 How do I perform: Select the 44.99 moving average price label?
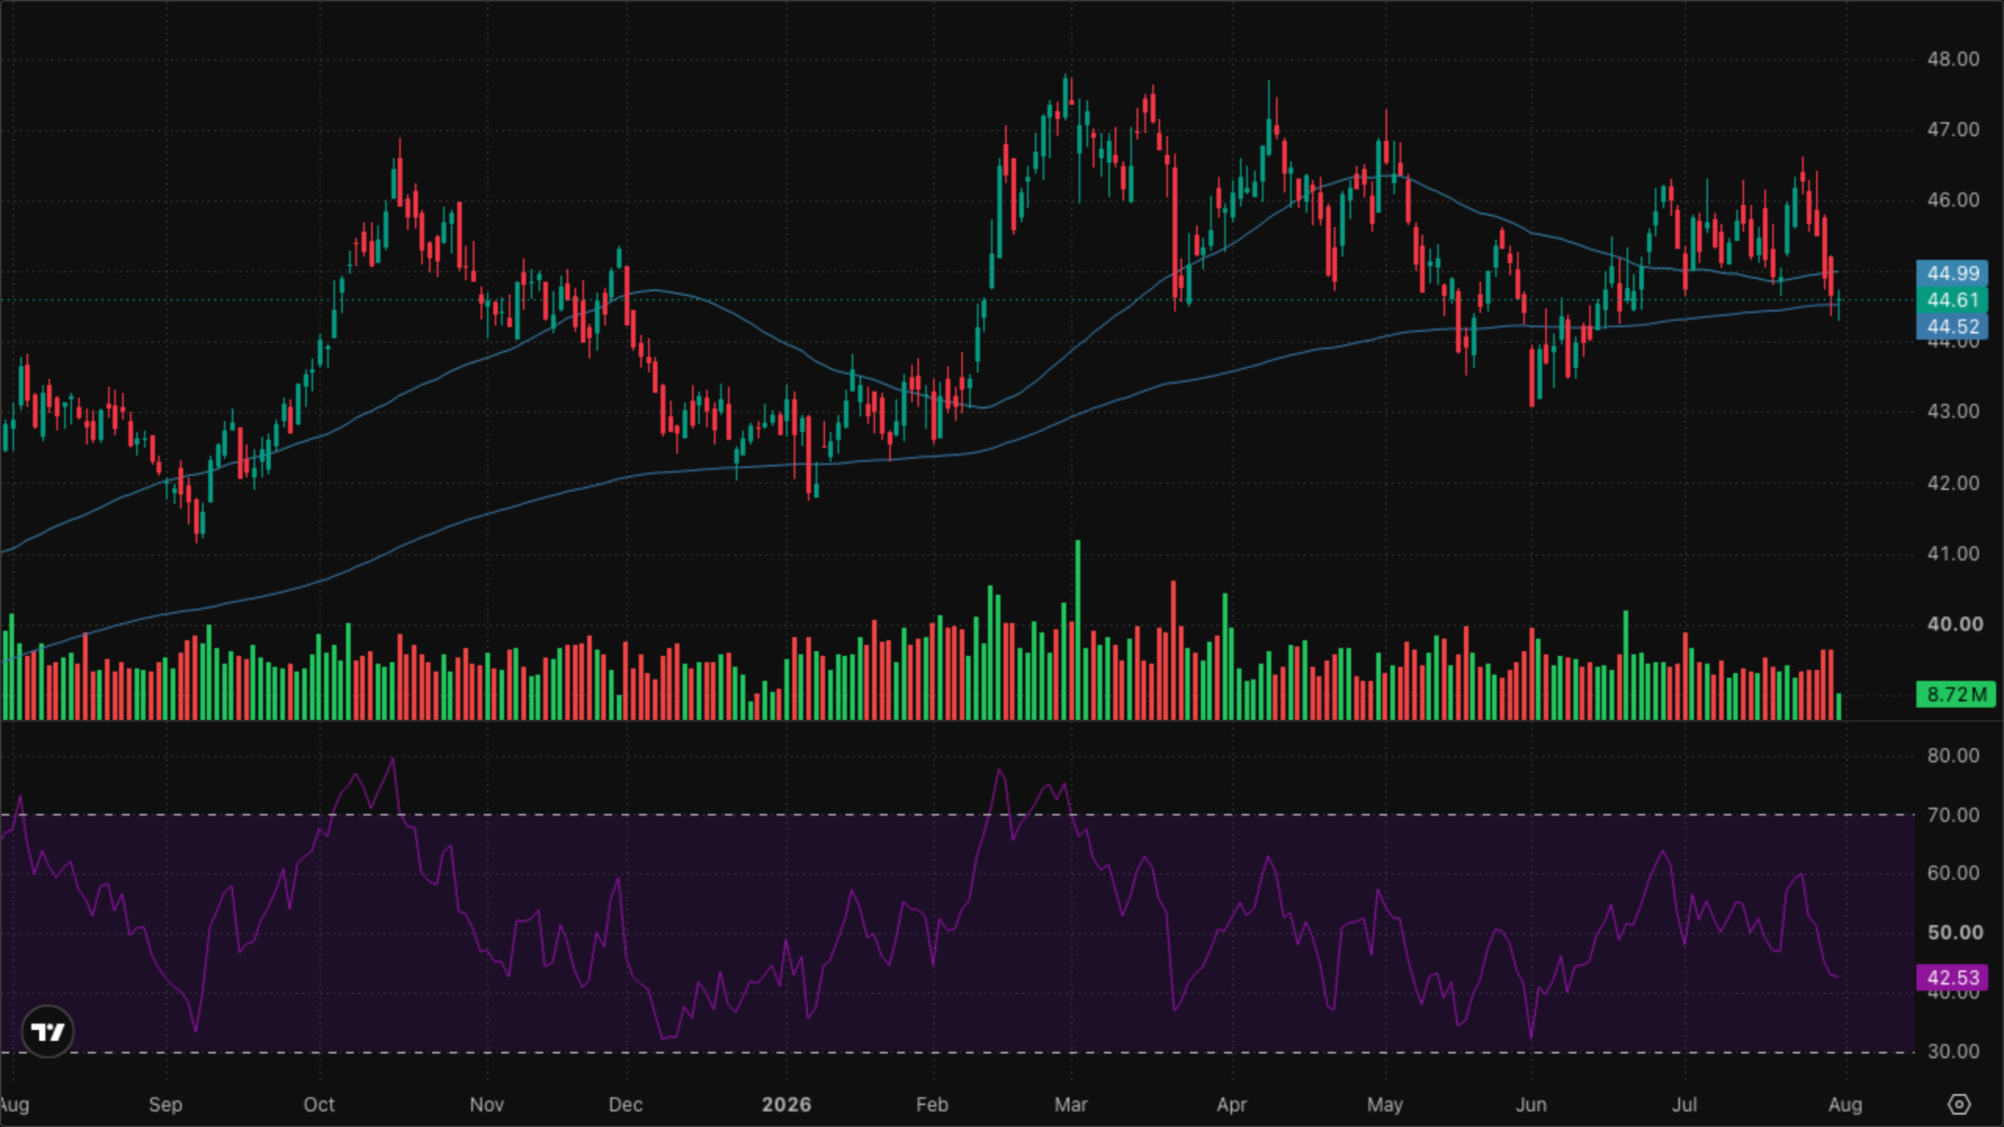coord(1952,273)
